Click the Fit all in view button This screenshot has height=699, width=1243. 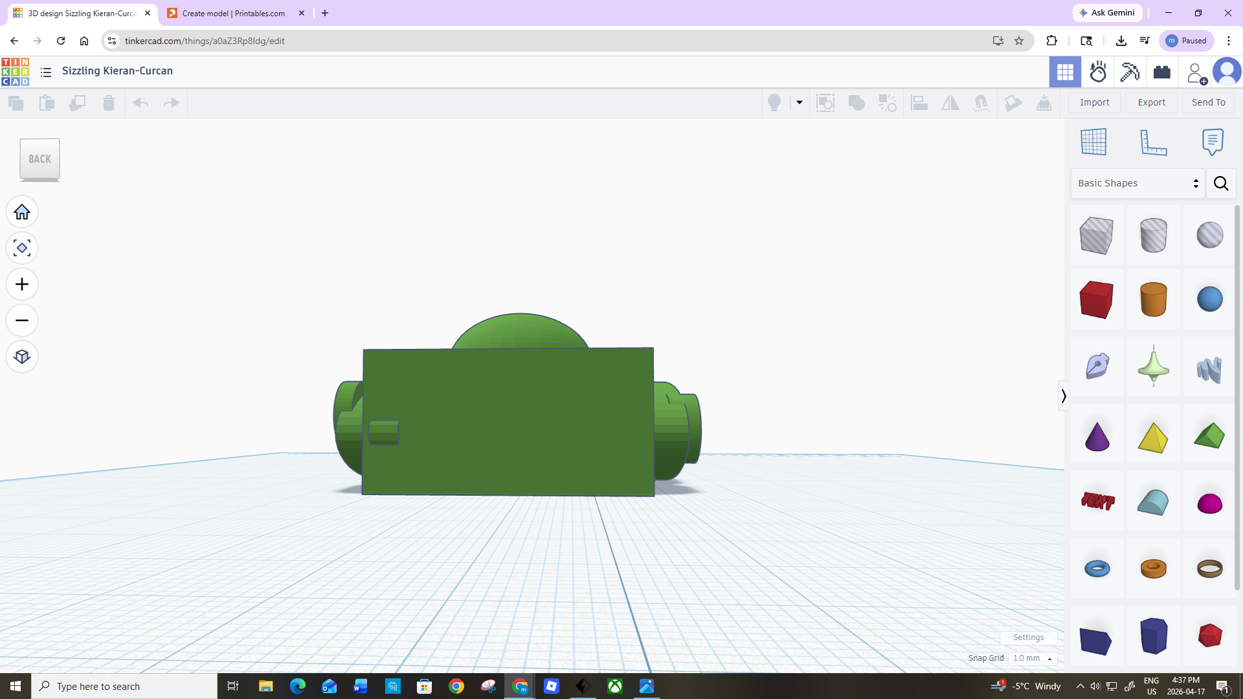[22, 249]
